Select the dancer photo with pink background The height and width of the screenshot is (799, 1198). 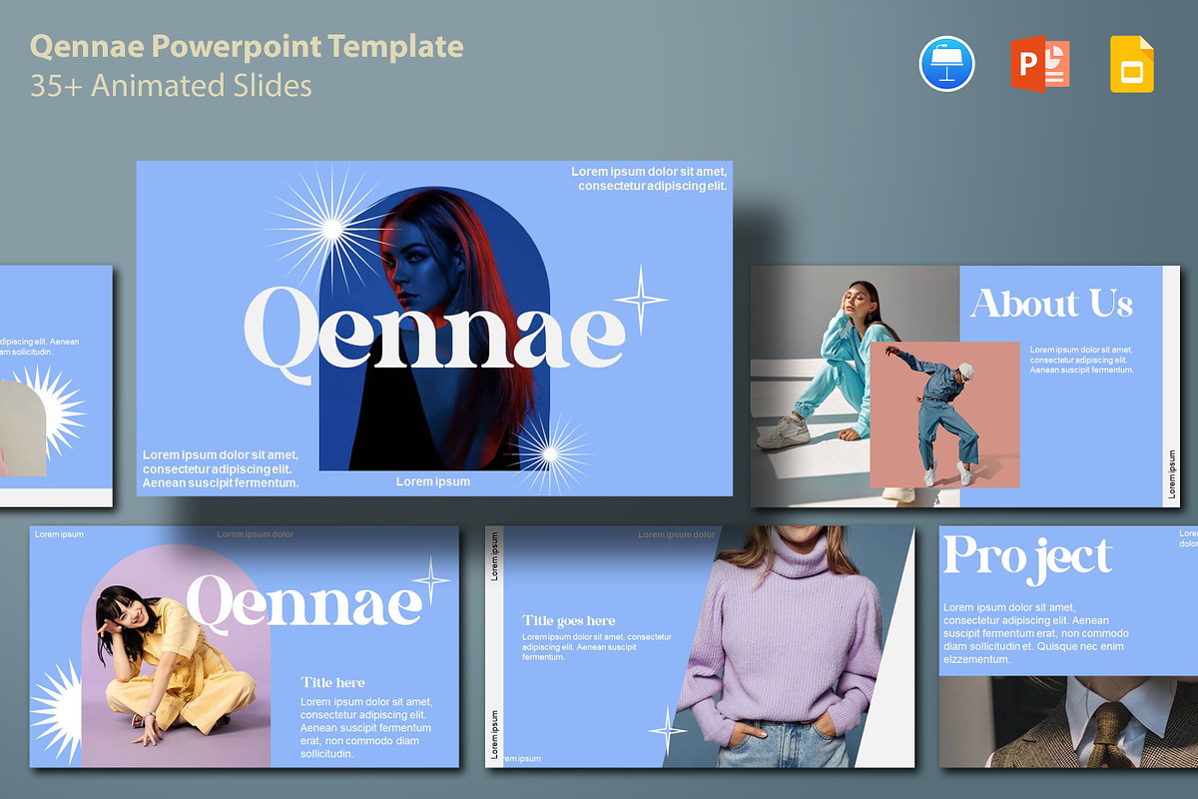pos(944,413)
